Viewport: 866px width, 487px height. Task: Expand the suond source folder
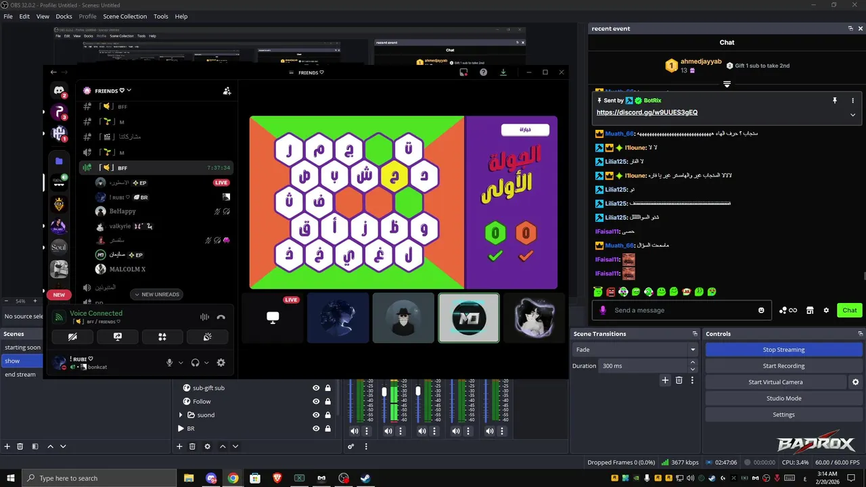pos(181,415)
